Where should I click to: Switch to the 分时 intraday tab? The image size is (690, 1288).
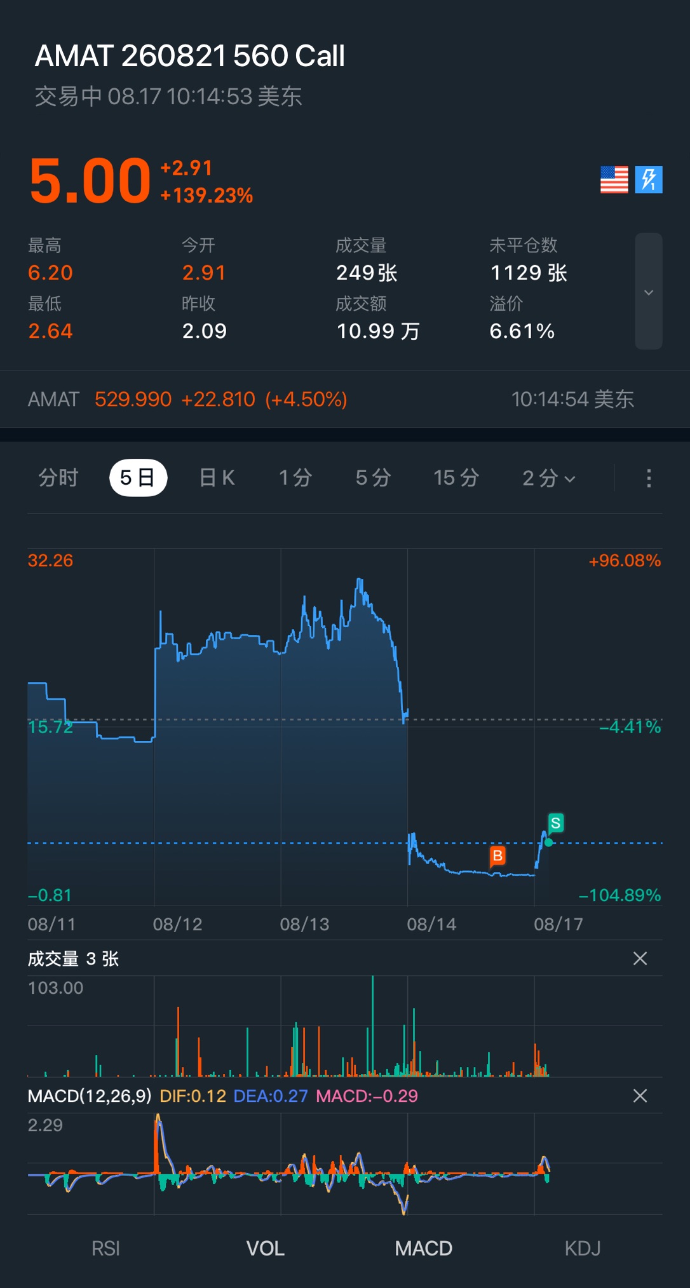click(58, 478)
